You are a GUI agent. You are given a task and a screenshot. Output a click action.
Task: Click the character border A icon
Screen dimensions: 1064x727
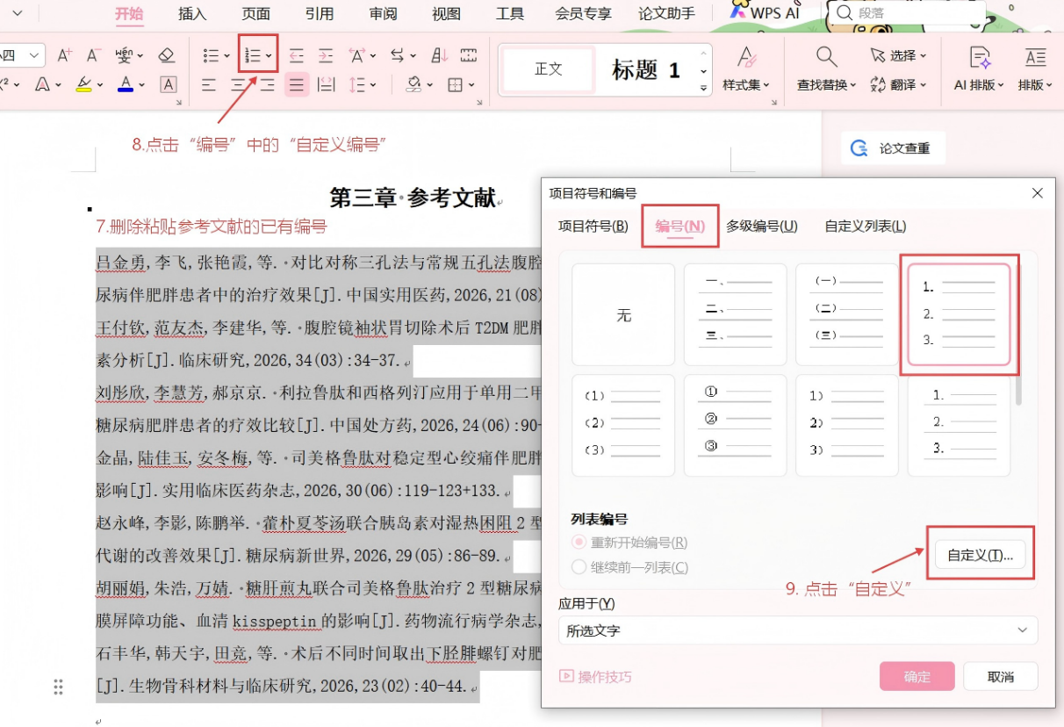169,85
